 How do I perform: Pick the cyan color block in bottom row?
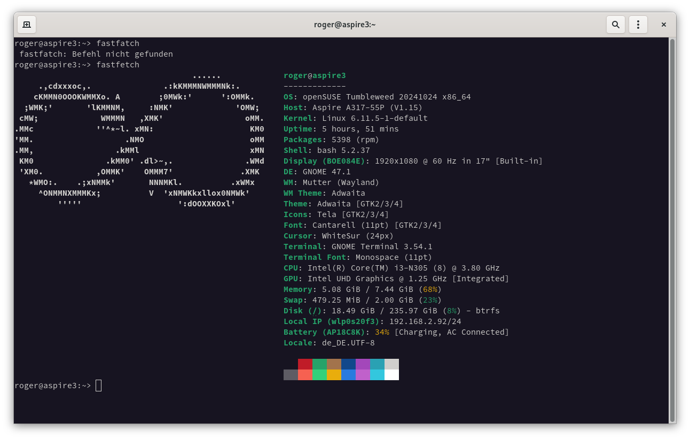point(377,375)
